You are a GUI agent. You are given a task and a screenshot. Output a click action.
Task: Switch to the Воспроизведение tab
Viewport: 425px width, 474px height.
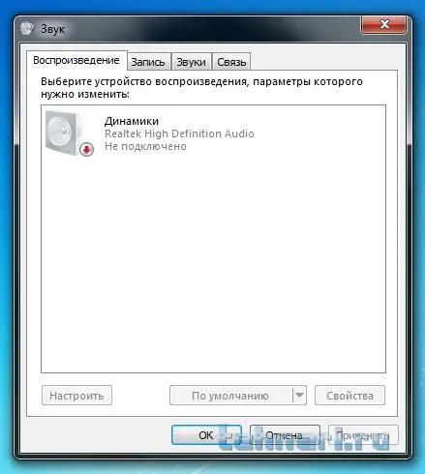[76, 60]
